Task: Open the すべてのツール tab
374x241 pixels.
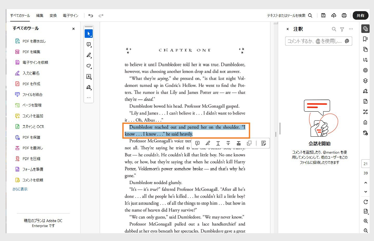Action: (20, 16)
